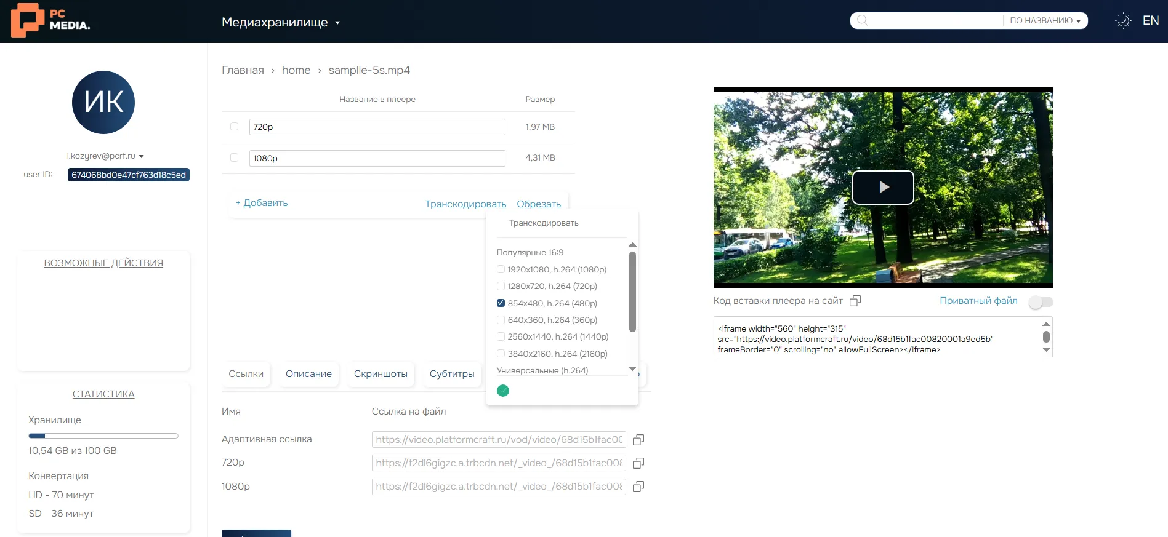Open the ПО НАЗВАНИЮ search filter dropdown
The height and width of the screenshot is (537, 1168).
1045,20
